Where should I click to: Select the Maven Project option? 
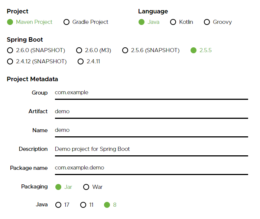[10, 22]
